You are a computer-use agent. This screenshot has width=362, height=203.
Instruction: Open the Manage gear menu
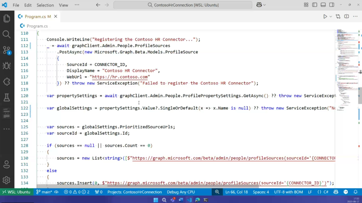[x=6, y=180]
